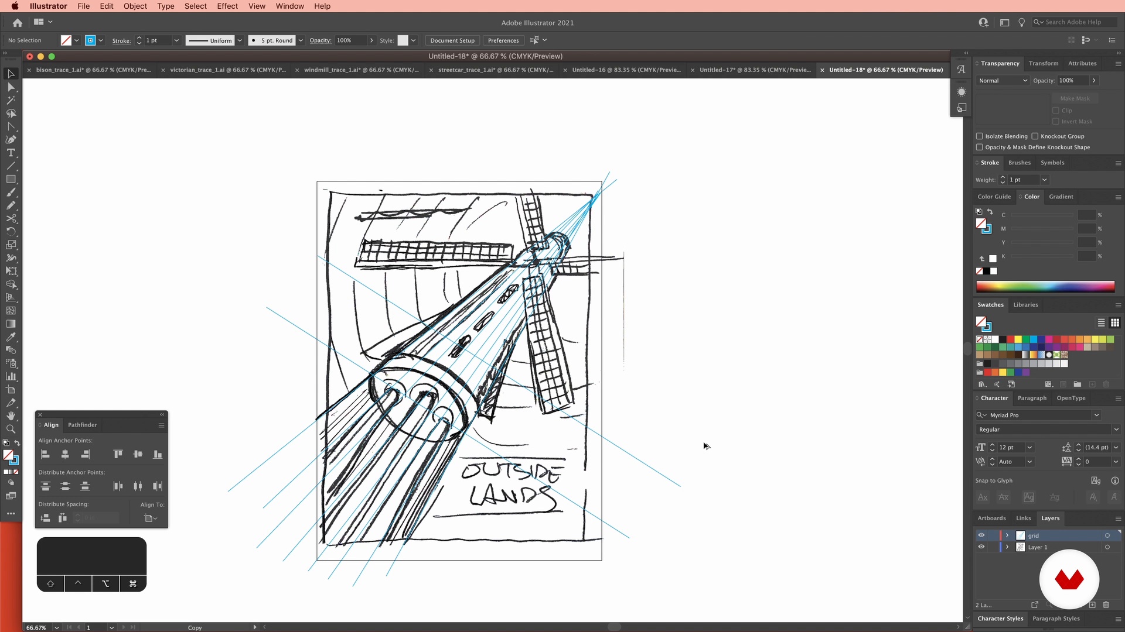Open the Object menu
The width and height of the screenshot is (1125, 632).
pos(135,6)
